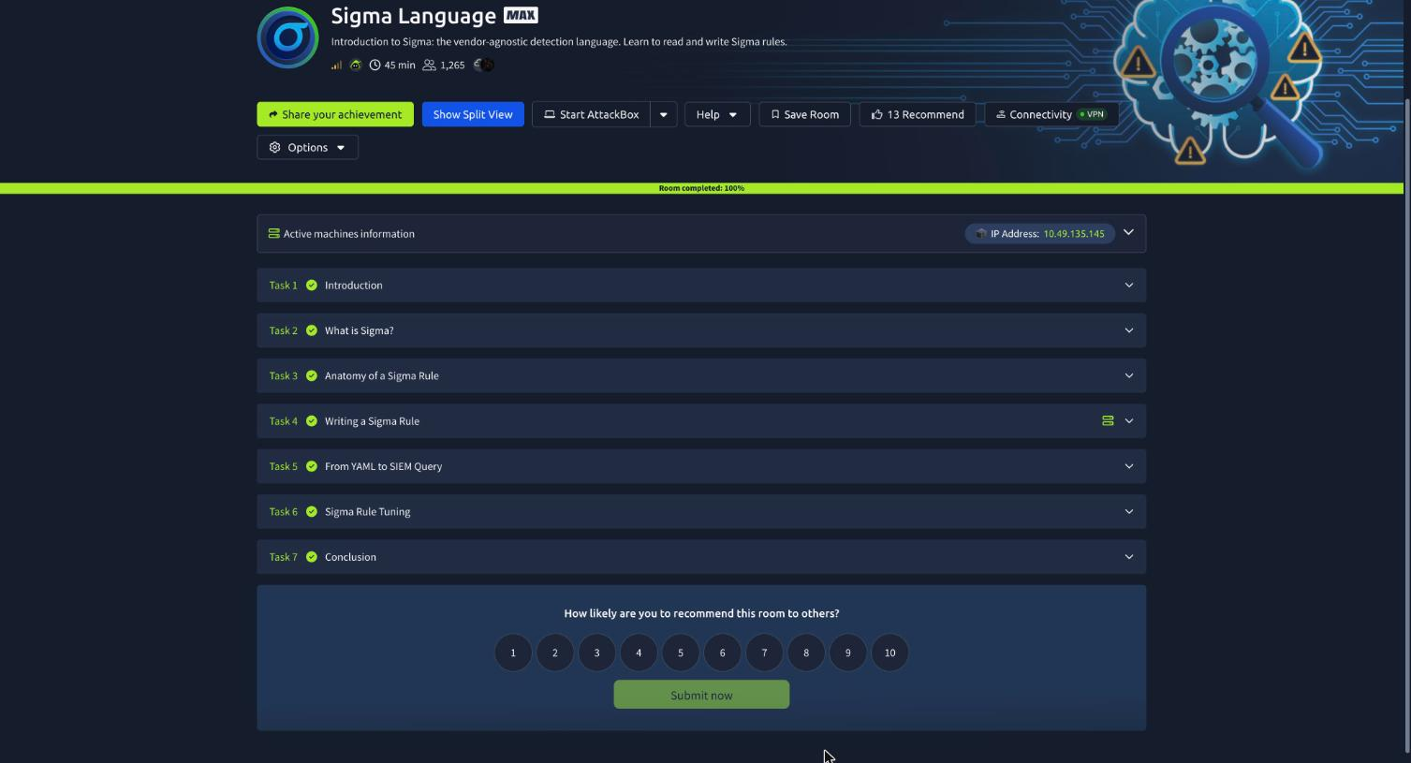Viewport: 1411px width, 763px height.
Task: Click the green checkmark on Task 7
Action: point(312,557)
